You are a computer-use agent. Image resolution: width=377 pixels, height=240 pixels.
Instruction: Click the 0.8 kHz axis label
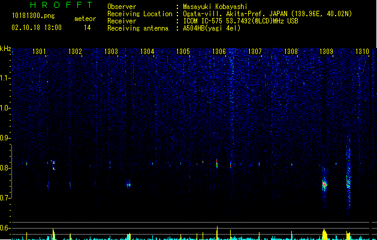(5, 168)
